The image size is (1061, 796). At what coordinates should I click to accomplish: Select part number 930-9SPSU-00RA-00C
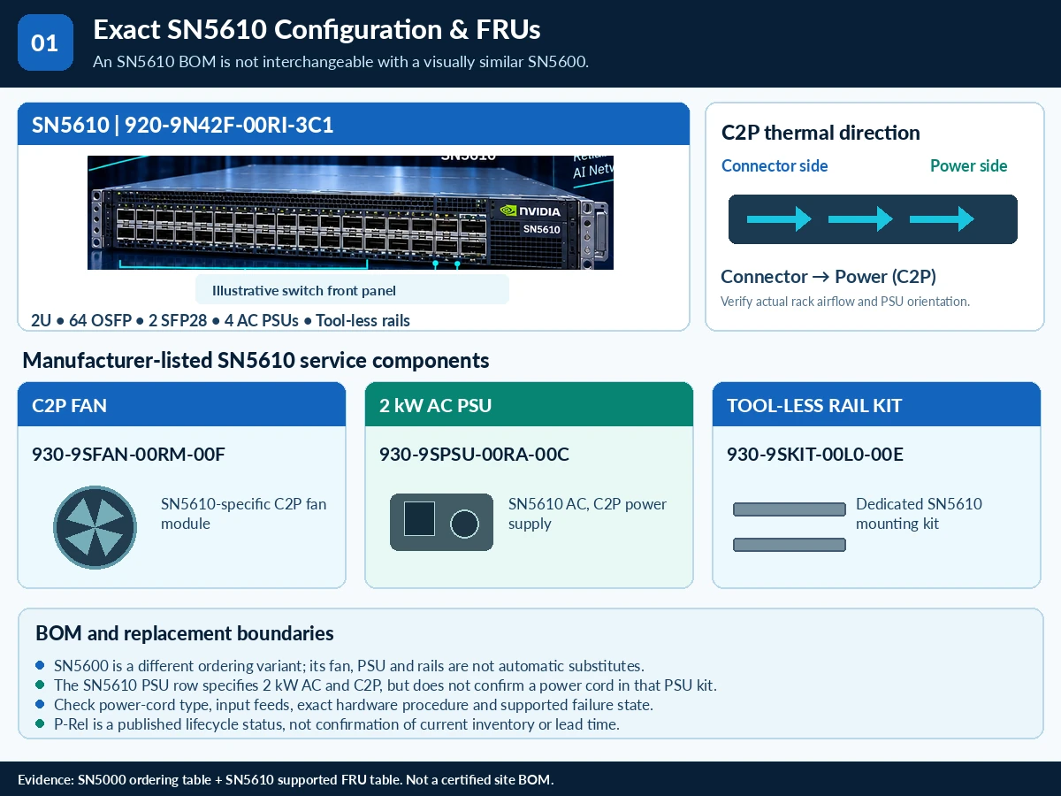pos(474,455)
